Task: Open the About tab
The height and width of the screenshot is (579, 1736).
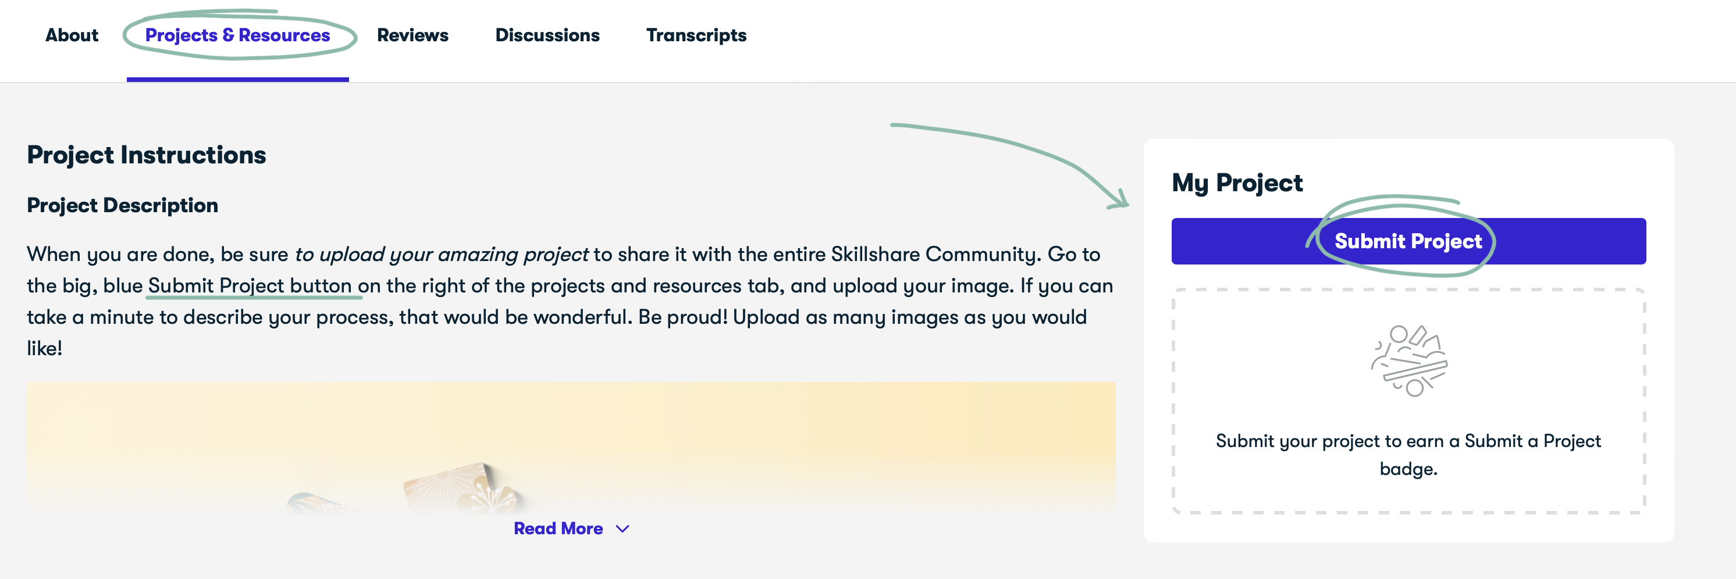Action: pos(72,35)
